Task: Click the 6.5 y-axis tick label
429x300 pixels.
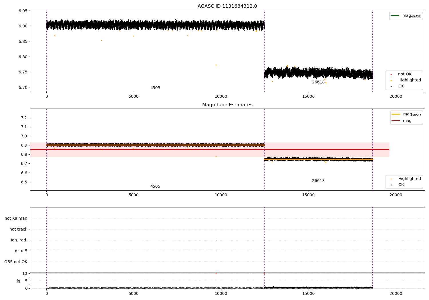Action: point(24,182)
